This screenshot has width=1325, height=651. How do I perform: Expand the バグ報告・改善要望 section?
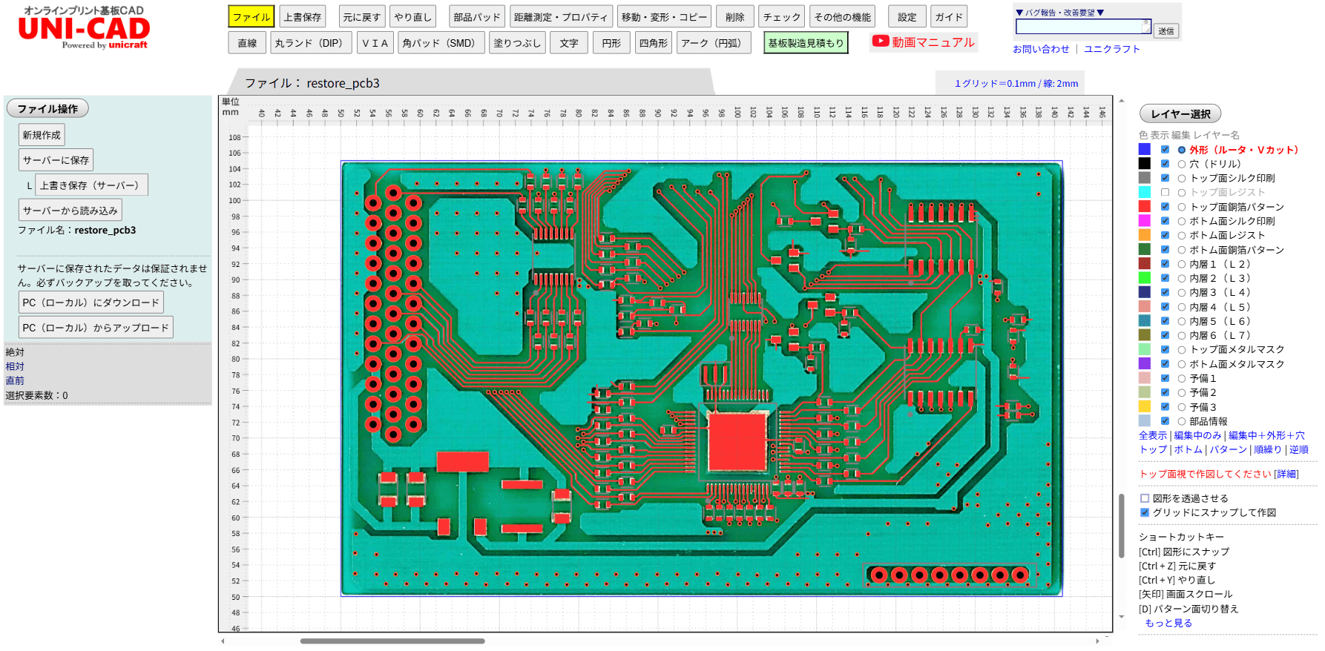click(x=1059, y=13)
